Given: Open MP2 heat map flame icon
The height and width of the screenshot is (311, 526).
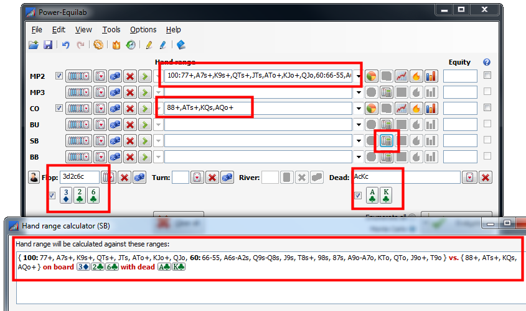Looking at the screenshot, I should point(416,76).
